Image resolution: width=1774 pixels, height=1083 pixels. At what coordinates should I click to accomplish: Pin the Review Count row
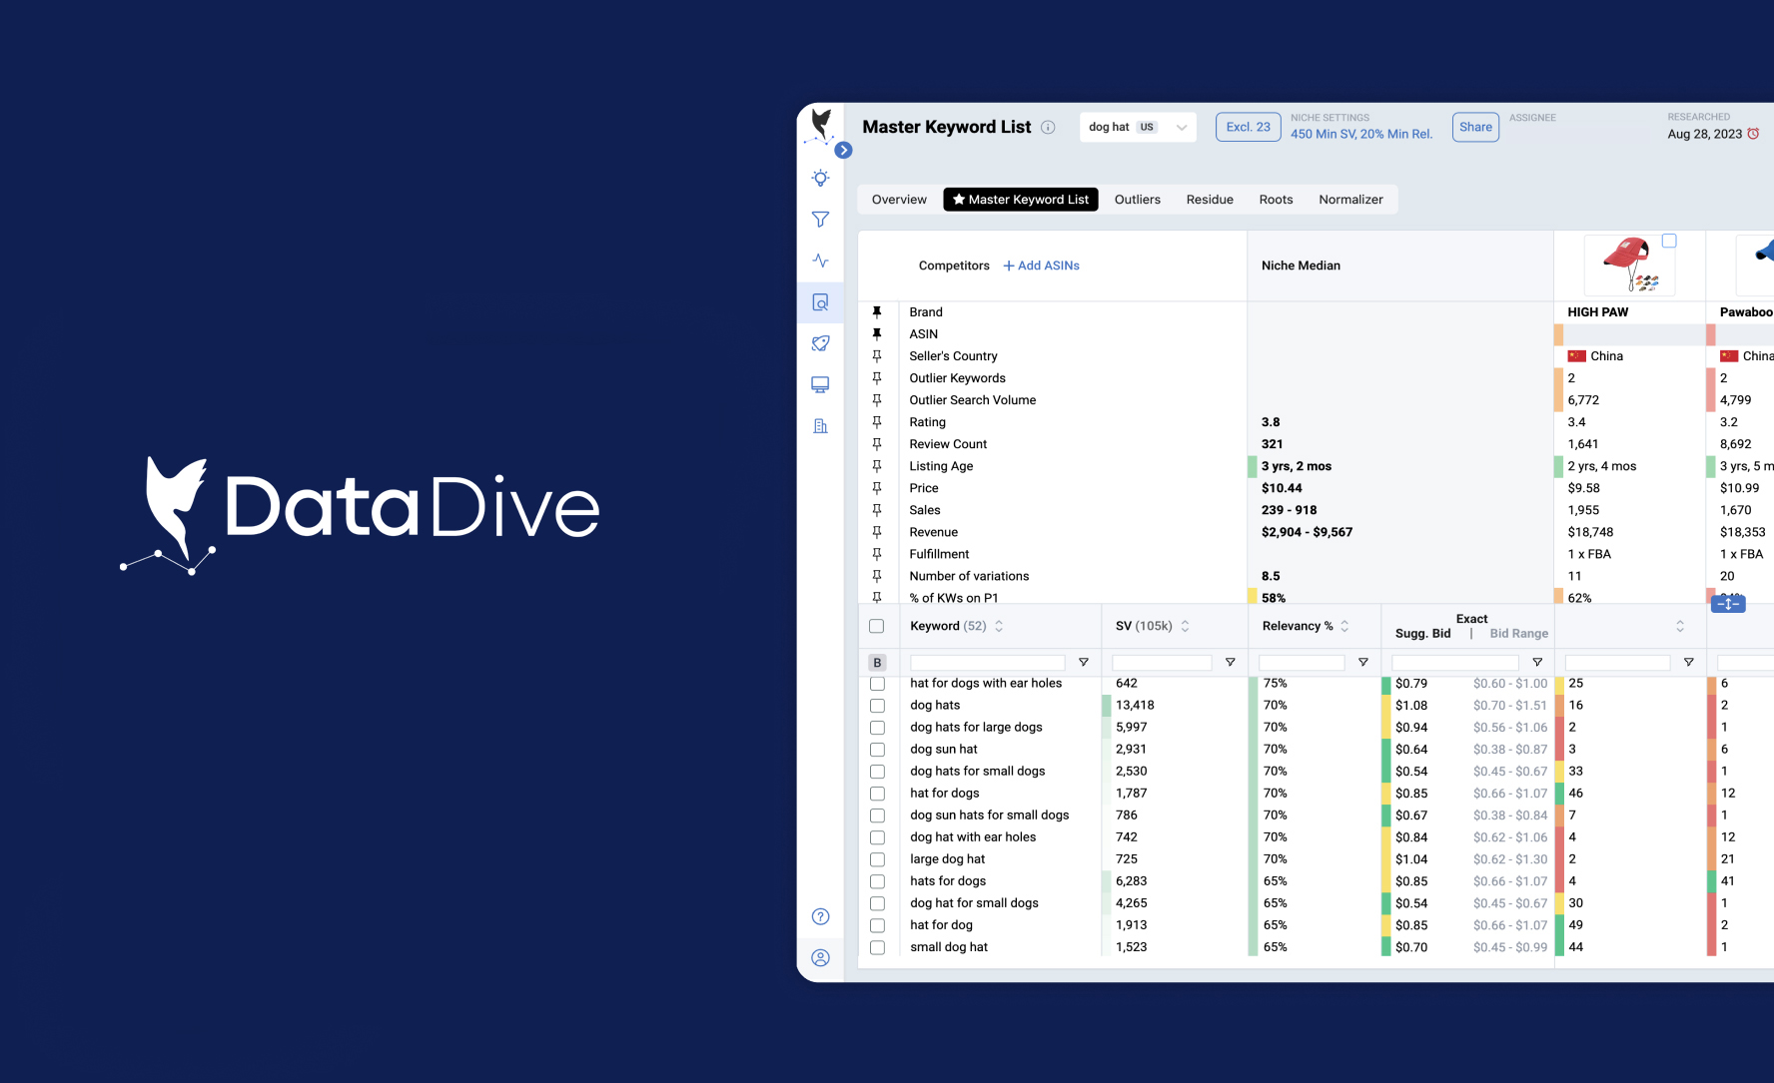click(x=877, y=443)
